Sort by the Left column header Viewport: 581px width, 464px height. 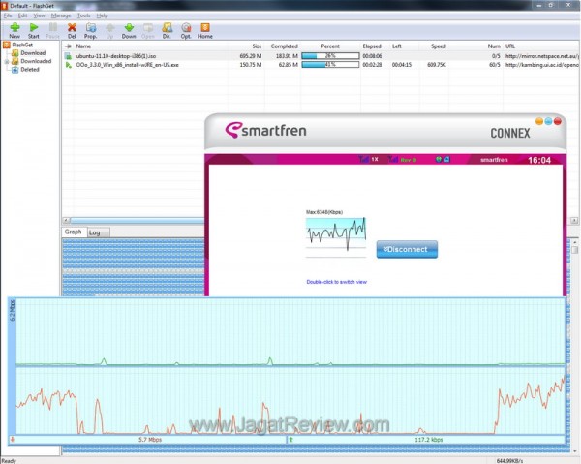click(x=396, y=46)
